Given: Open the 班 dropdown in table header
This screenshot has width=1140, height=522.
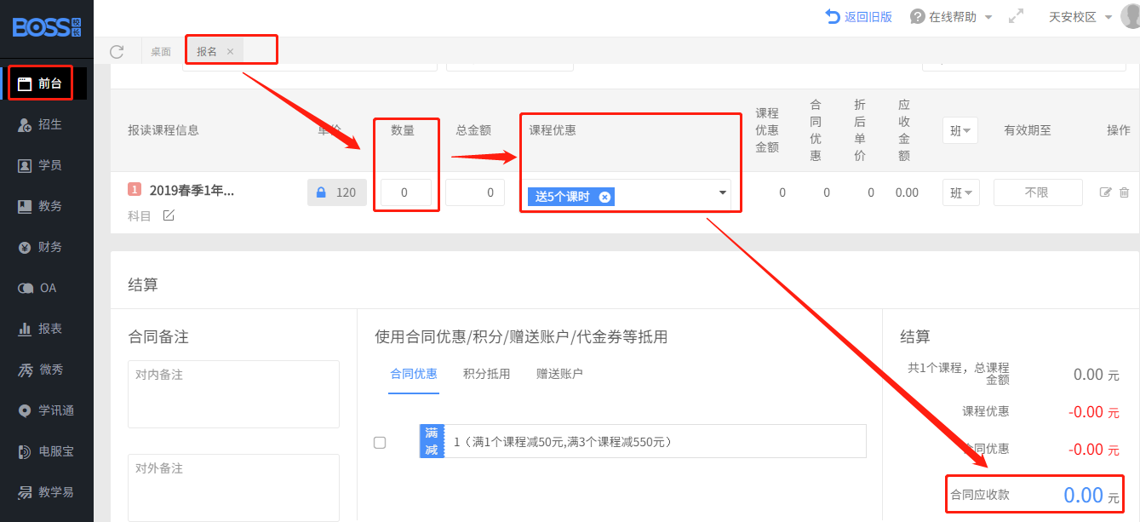Looking at the screenshot, I should coord(960,130).
